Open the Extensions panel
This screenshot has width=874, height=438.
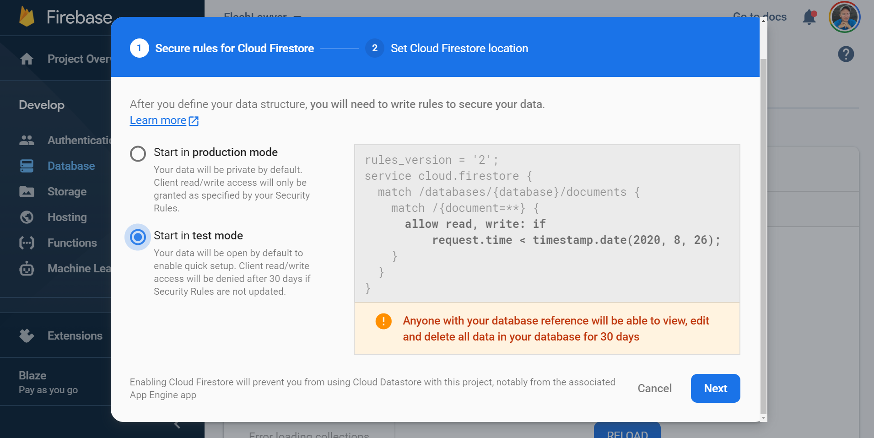pos(75,335)
